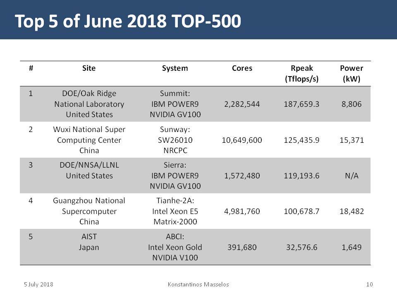The image size is (397, 298).
Task: Select the system name "ABCI:"
Action: click(175, 237)
